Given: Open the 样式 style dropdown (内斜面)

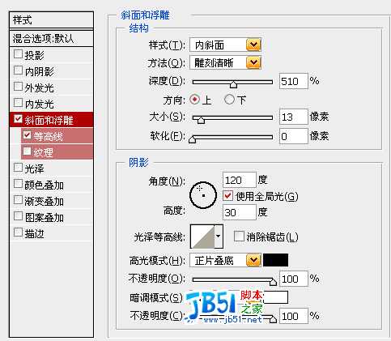Looking at the screenshot, I should coord(225,45).
